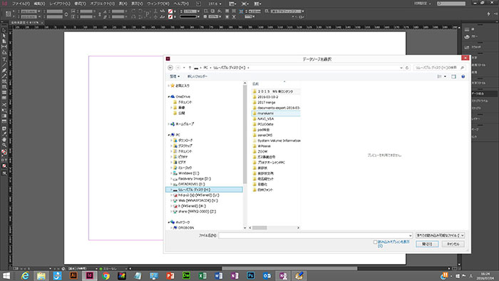Select the Rectangle Frame tool
The width and height of the screenshot is (499, 281).
(4, 81)
